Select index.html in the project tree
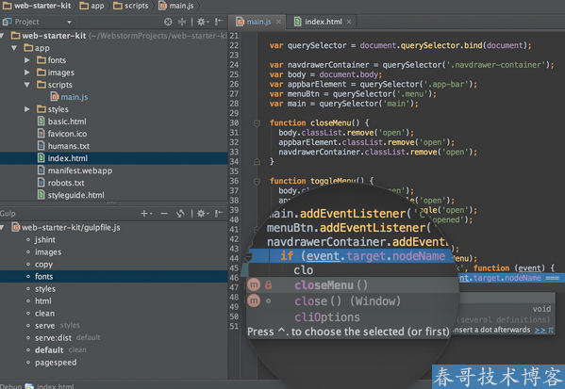Screen dimensions: 565x389 (114, 158)
